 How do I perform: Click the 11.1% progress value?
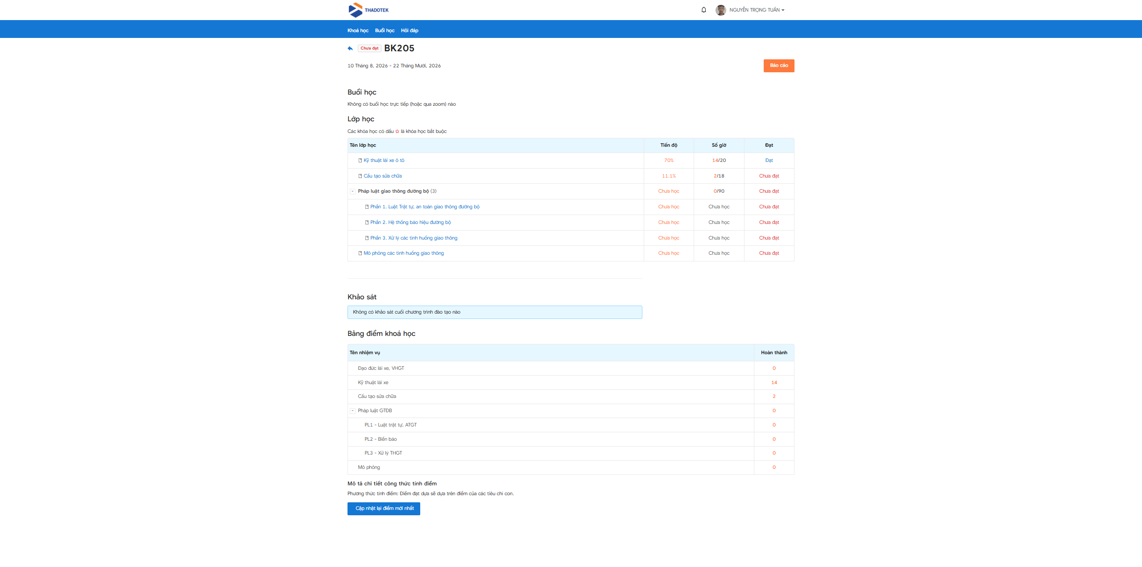(x=669, y=176)
